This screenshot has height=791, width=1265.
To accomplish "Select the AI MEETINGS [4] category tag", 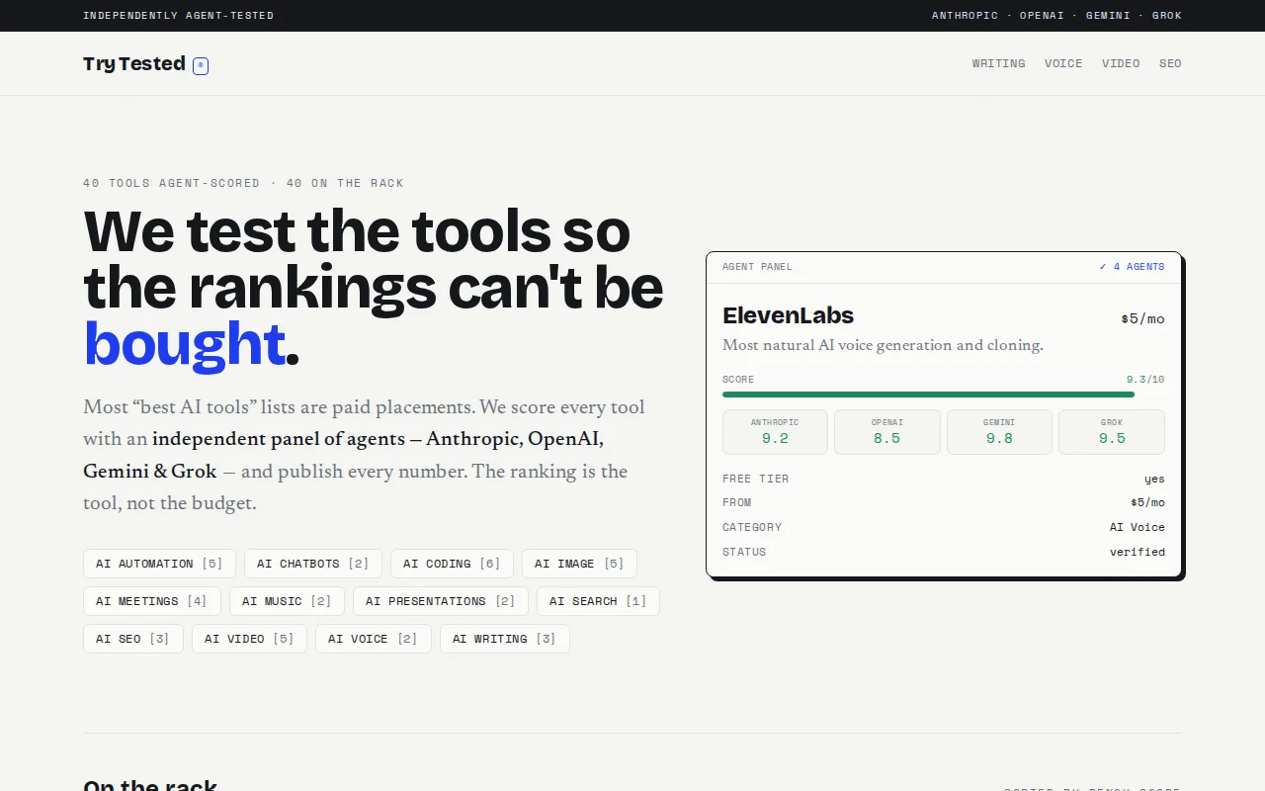I will (x=152, y=601).
